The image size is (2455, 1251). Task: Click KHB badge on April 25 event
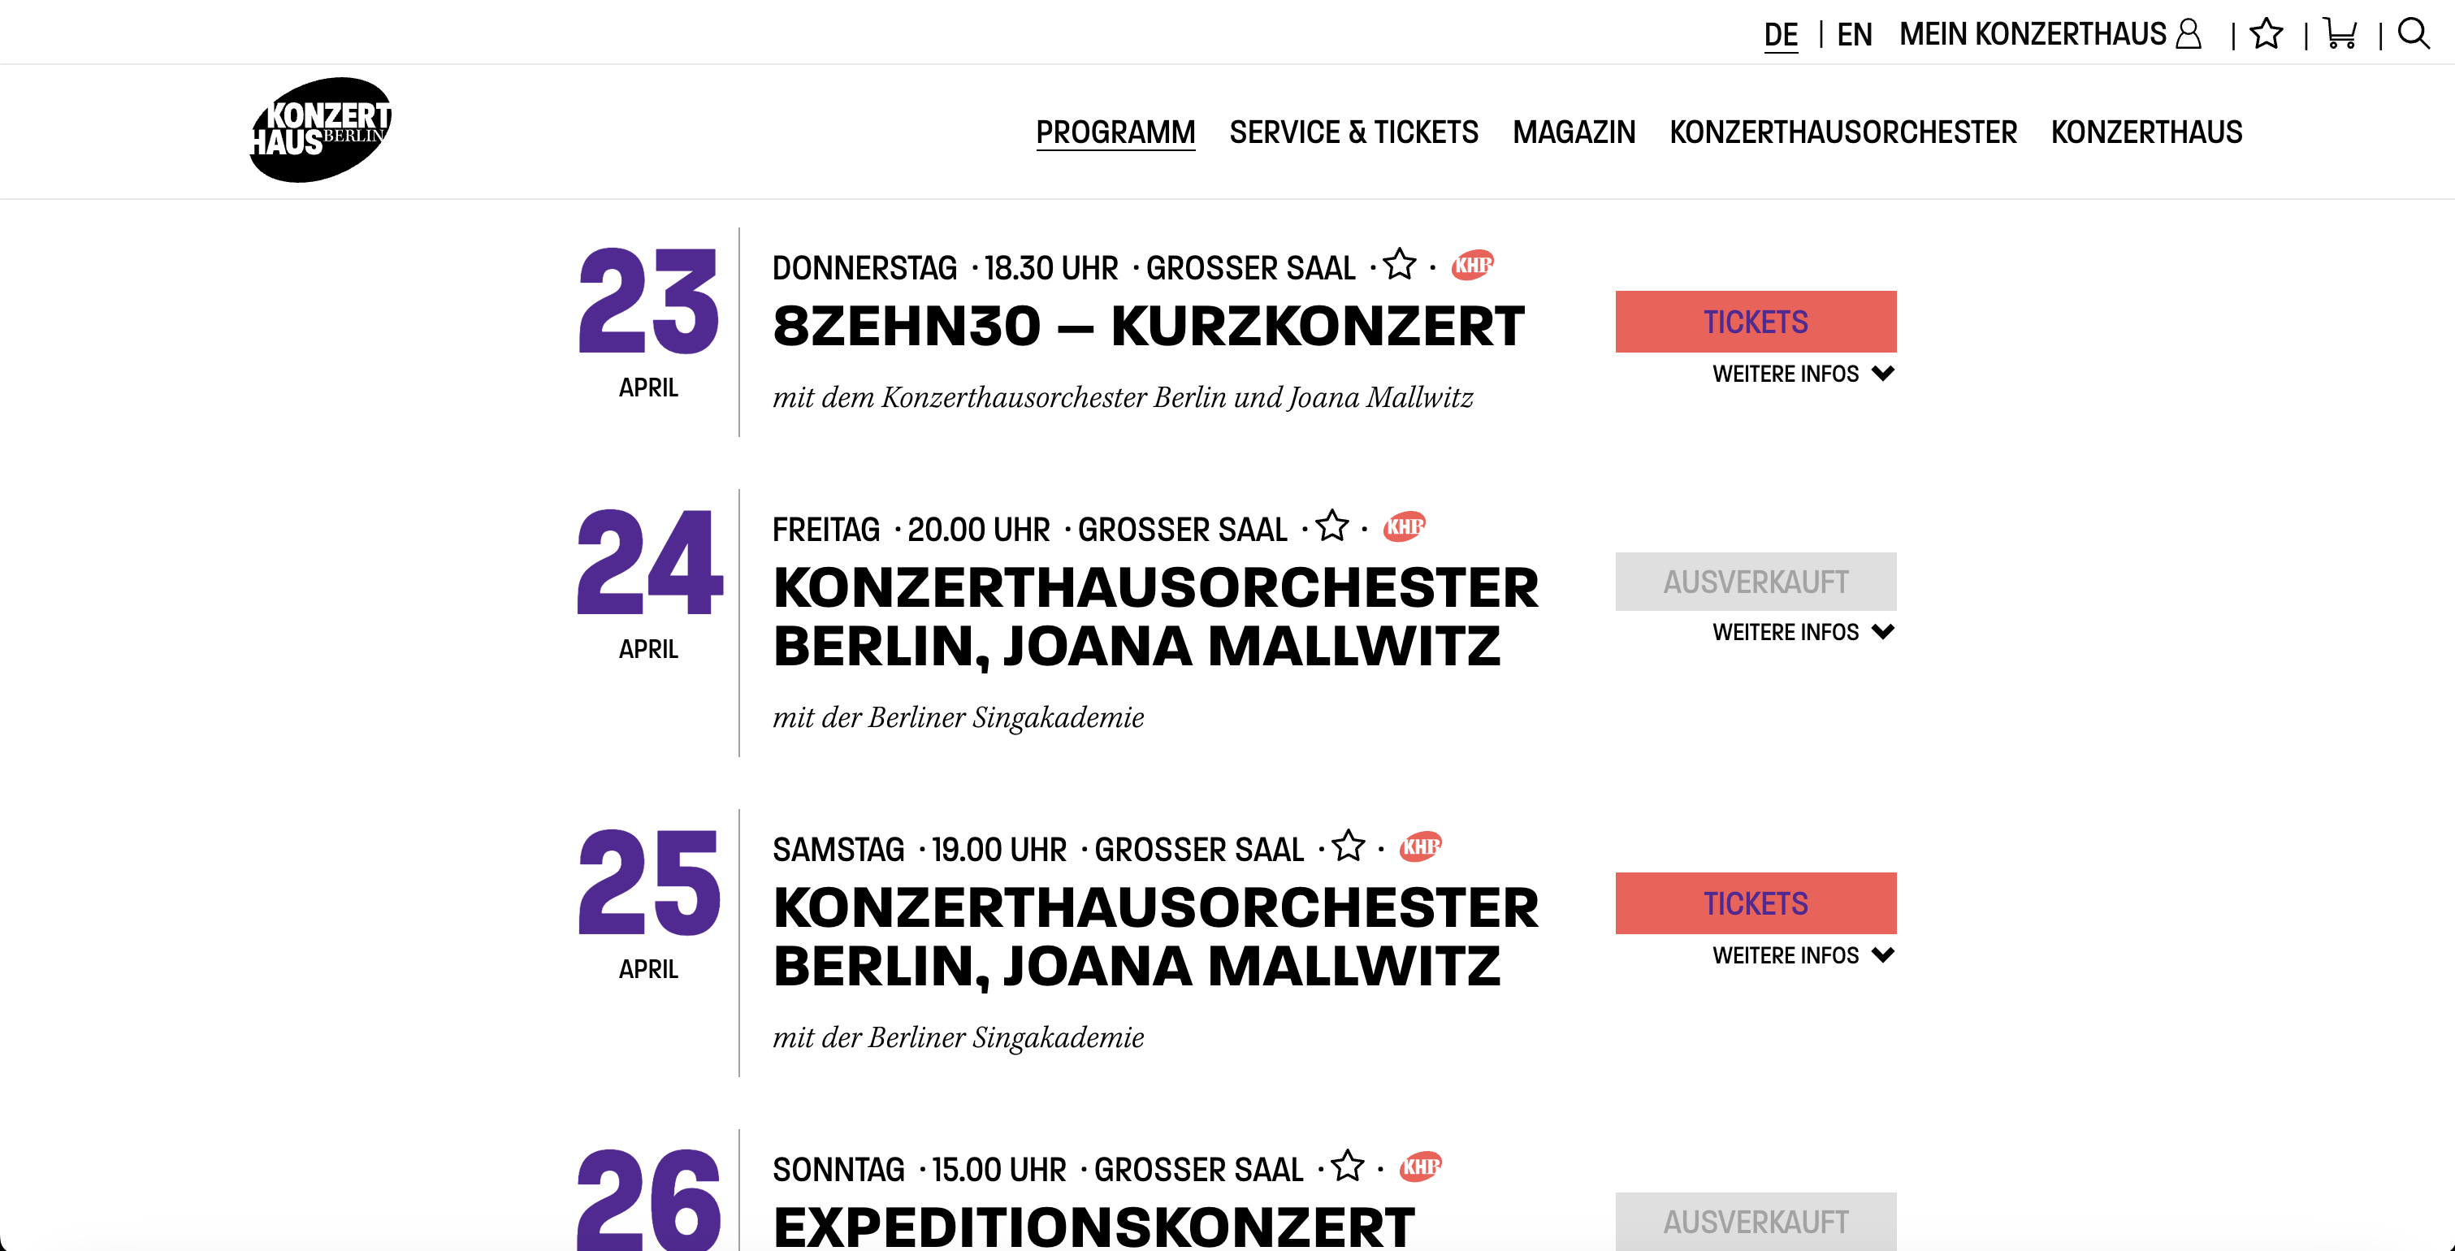pyautogui.click(x=1420, y=846)
